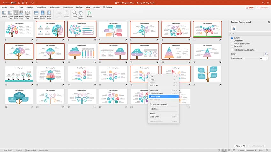The width and height of the screenshot is (271, 152).
Task: Collapse the Fill section
Action: point(231,33)
